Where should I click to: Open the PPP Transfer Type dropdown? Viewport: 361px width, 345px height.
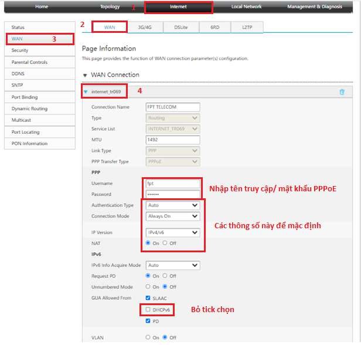click(173, 161)
